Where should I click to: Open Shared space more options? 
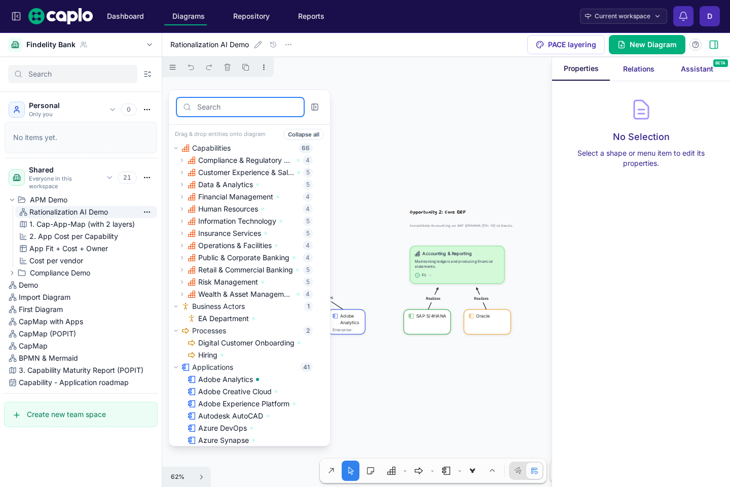click(x=147, y=178)
